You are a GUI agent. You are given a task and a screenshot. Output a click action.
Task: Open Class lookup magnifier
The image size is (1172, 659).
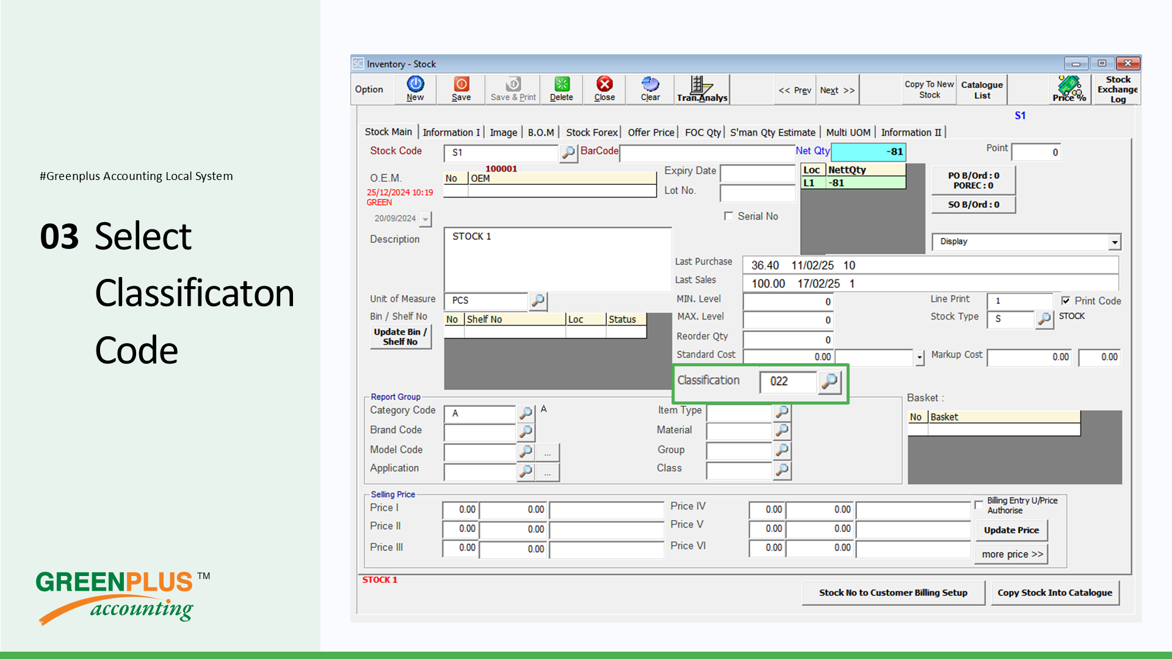[782, 470]
